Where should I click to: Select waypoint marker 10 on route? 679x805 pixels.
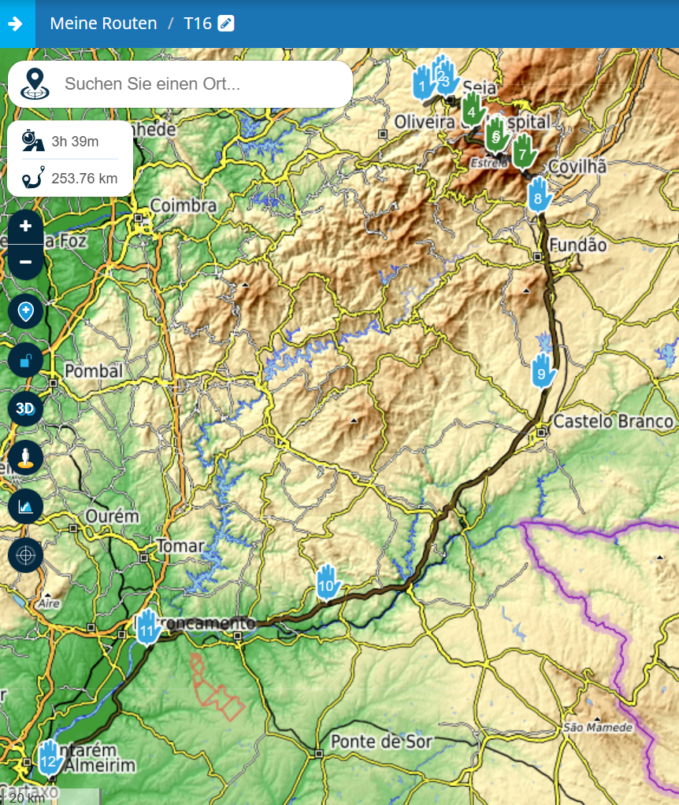(x=327, y=582)
